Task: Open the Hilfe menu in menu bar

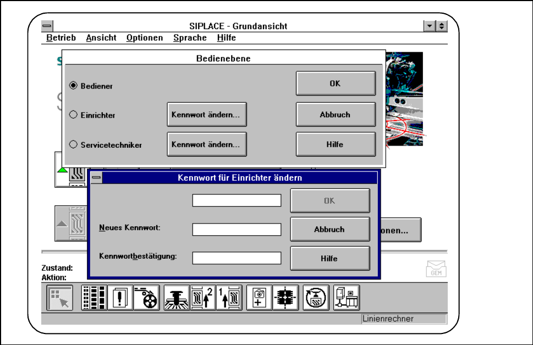Action: tap(227, 38)
